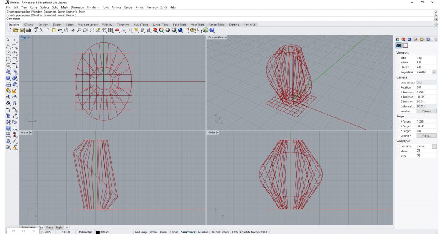The image size is (443, 234).
Task: Click the Layers panel icon in side panel
Action: [404, 39]
